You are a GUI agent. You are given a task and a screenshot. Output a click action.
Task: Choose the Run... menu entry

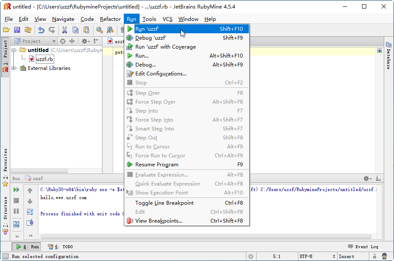[187, 56]
